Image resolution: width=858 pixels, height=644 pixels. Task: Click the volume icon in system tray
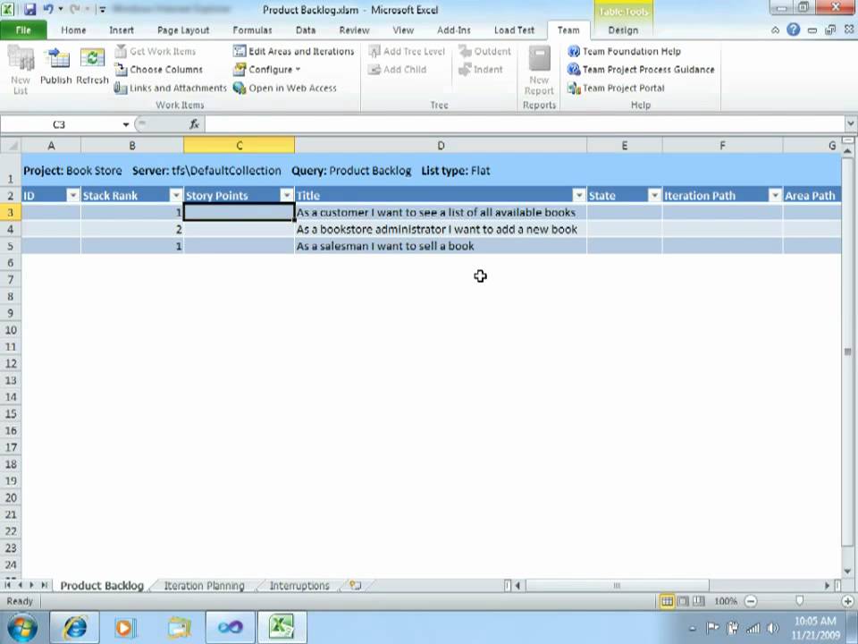(x=772, y=628)
